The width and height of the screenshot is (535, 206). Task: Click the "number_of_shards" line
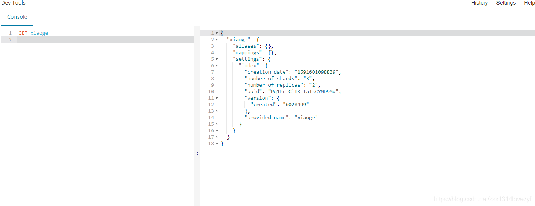click(x=279, y=79)
